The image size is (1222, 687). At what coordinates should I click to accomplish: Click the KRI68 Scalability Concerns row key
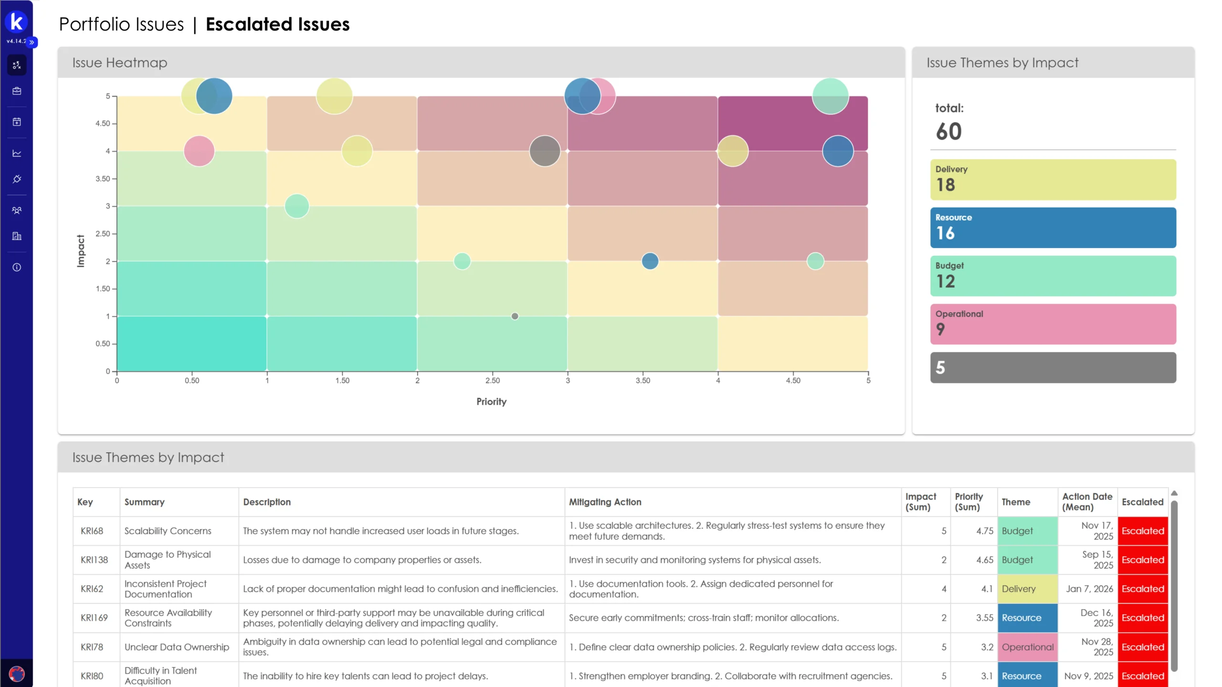(x=92, y=531)
